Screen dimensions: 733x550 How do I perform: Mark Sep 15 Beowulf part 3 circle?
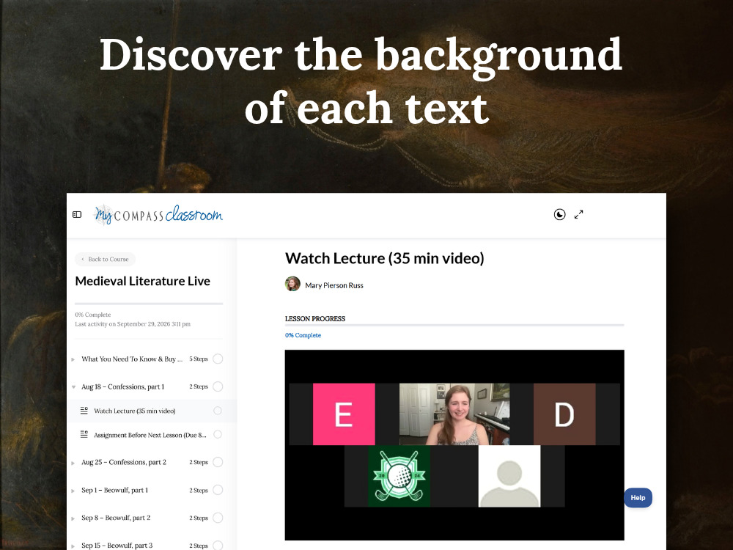pos(218,545)
